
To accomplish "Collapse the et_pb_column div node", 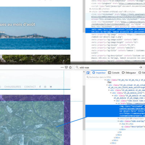I will point(107,85).
